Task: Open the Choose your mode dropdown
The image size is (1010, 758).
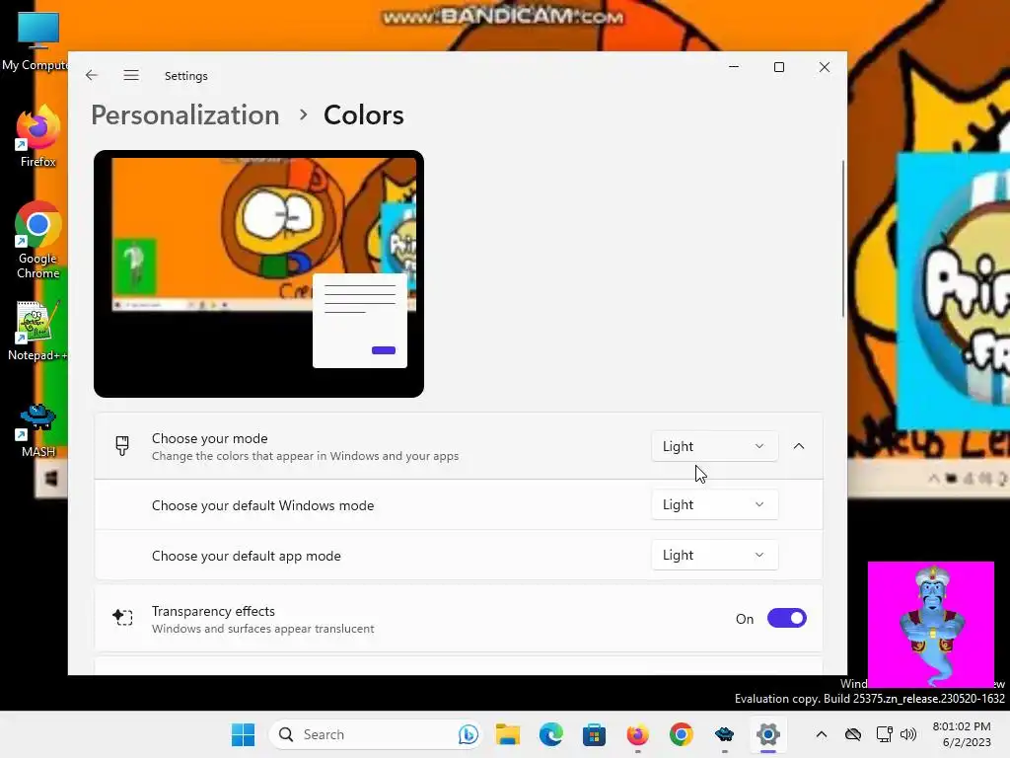Action: 714,446
